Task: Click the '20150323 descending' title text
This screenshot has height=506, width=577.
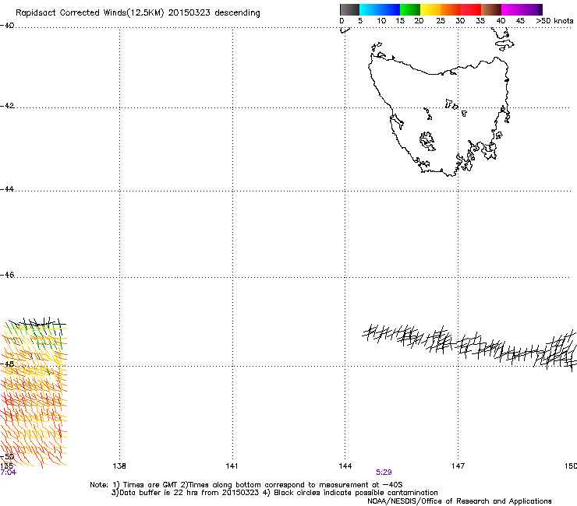Action: (x=214, y=13)
